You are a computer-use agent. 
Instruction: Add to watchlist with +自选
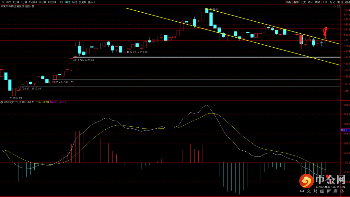(x=340, y=2)
